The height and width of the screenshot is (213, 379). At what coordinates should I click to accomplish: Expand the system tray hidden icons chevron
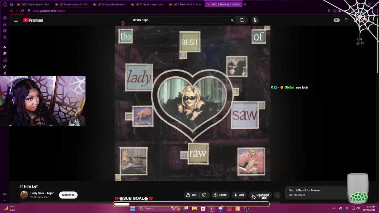pos(334,208)
